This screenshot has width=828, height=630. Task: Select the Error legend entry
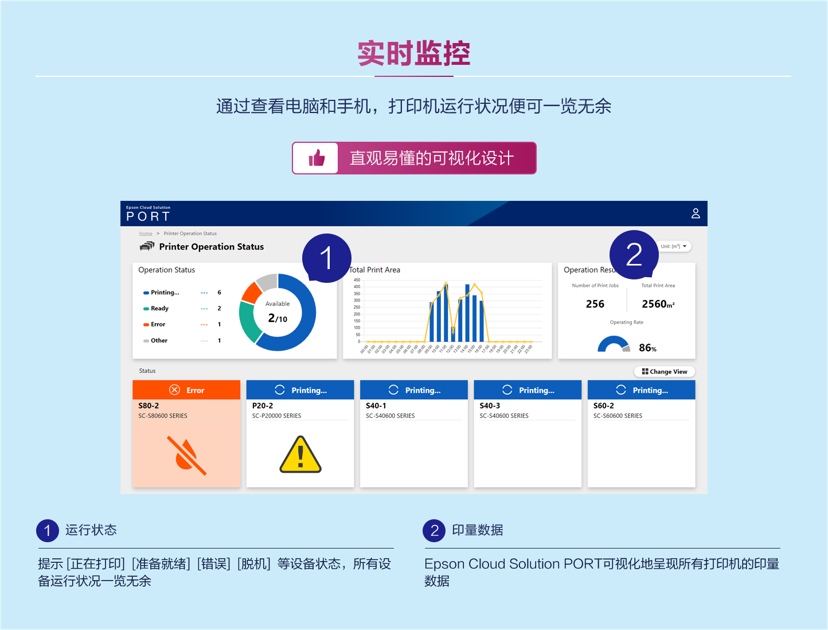(182, 325)
